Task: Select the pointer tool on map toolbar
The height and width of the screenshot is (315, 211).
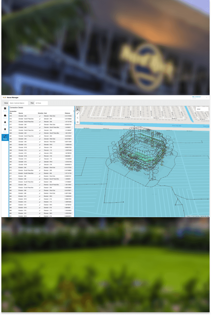Action: (x=78, y=109)
